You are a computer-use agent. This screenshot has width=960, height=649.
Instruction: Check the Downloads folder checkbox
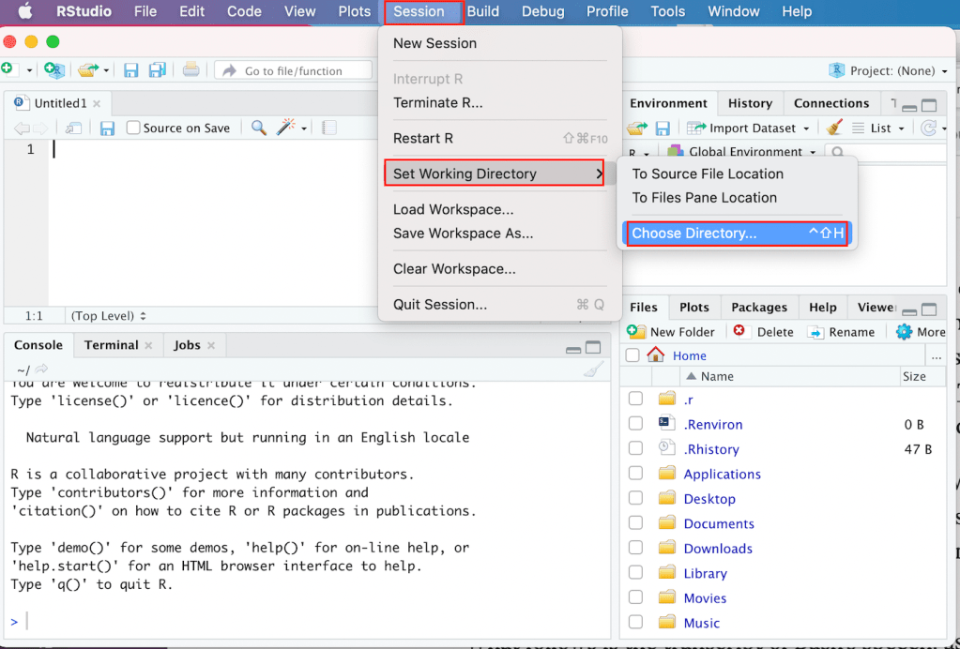pos(635,548)
